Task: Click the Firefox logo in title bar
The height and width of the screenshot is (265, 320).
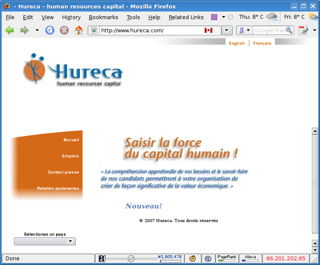Action: (x=7, y=6)
